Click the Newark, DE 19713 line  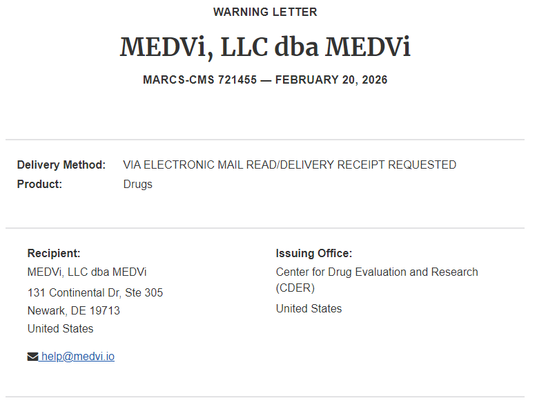click(x=74, y=310)
